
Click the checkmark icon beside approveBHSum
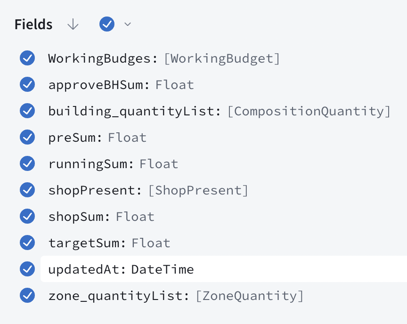(x=27, y=85)
